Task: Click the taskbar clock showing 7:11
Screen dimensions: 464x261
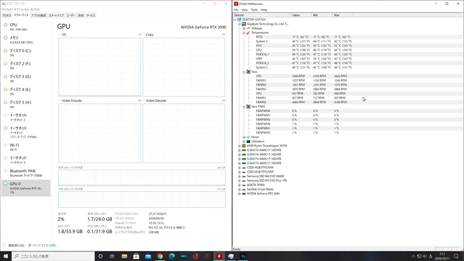Action: tap(442, 256)
